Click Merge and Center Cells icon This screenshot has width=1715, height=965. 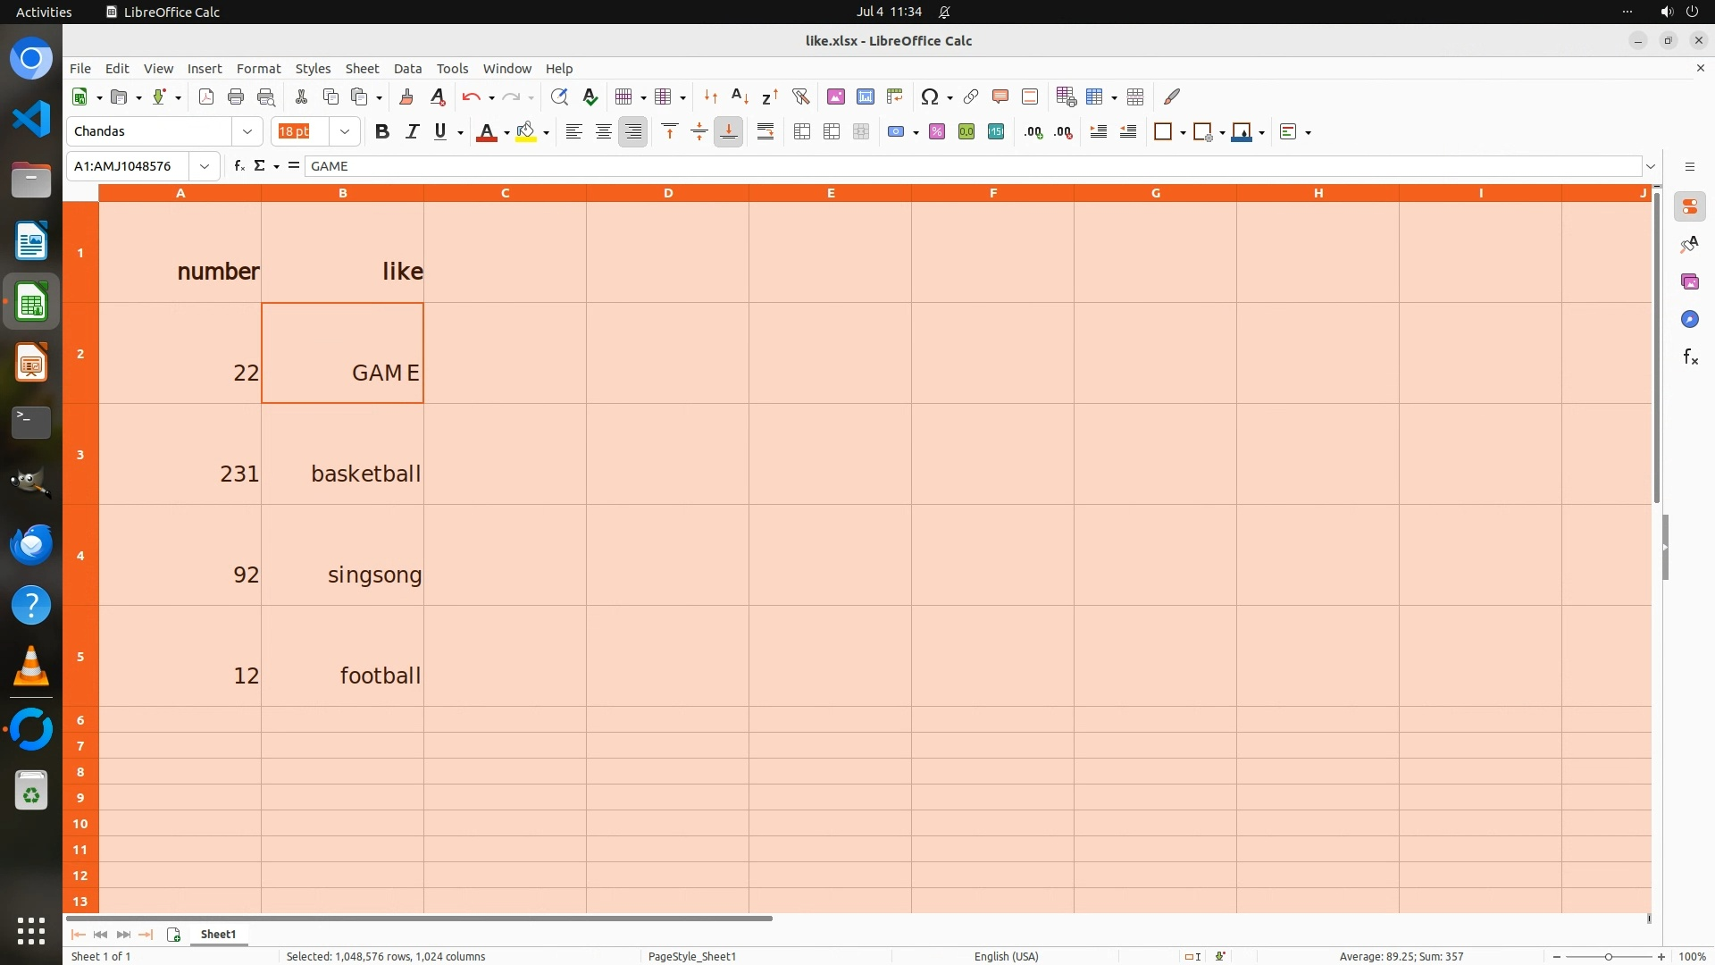[x=802, y=132]
